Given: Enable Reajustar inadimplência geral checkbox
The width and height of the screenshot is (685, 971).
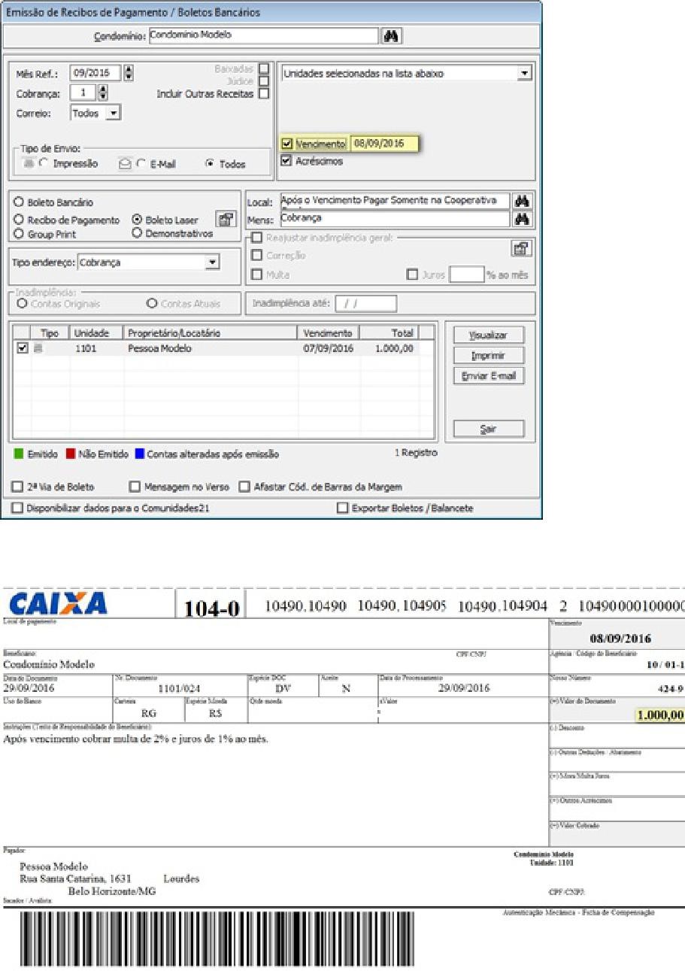Looking at the screenshot, I should (256, 238).
